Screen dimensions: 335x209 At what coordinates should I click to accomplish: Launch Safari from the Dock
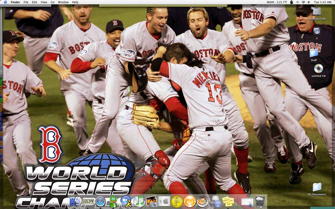click(x=100, y=202)
